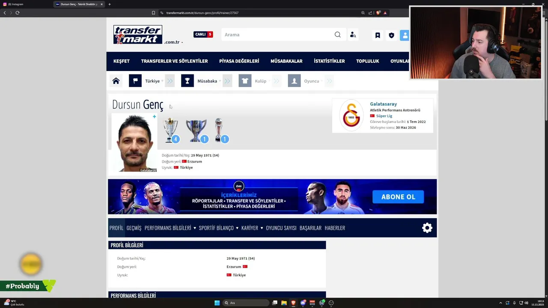Image resolution: width=548 pixels, height=308 pixels.
Task: Open the bookmark watchlist icon
Action: point(378,35)
